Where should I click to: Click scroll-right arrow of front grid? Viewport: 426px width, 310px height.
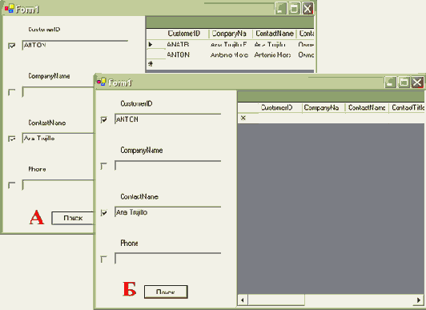pyautogui.click(x=419, y=300)
